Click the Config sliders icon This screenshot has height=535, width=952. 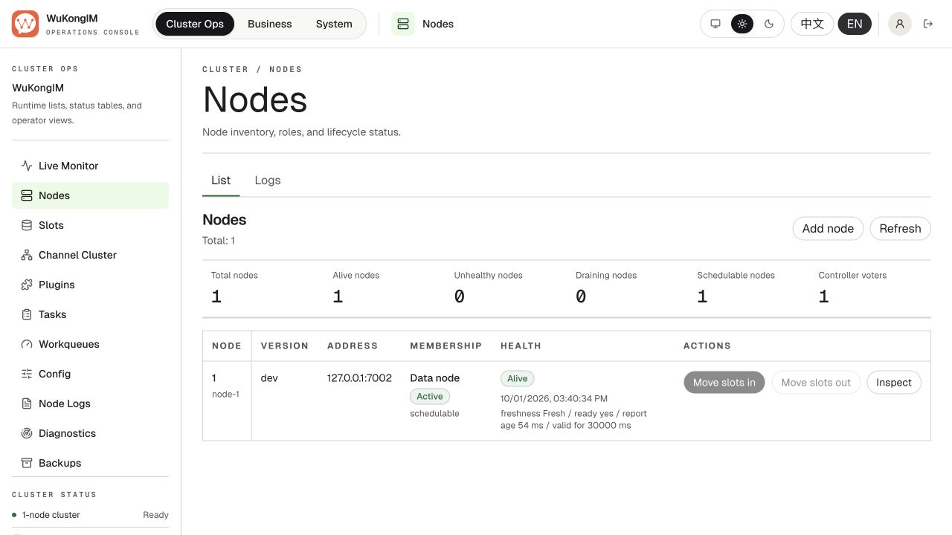27,374
